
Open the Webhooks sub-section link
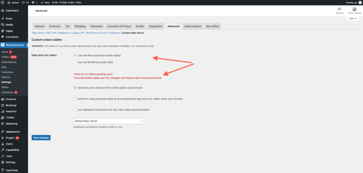pos(64,33)
